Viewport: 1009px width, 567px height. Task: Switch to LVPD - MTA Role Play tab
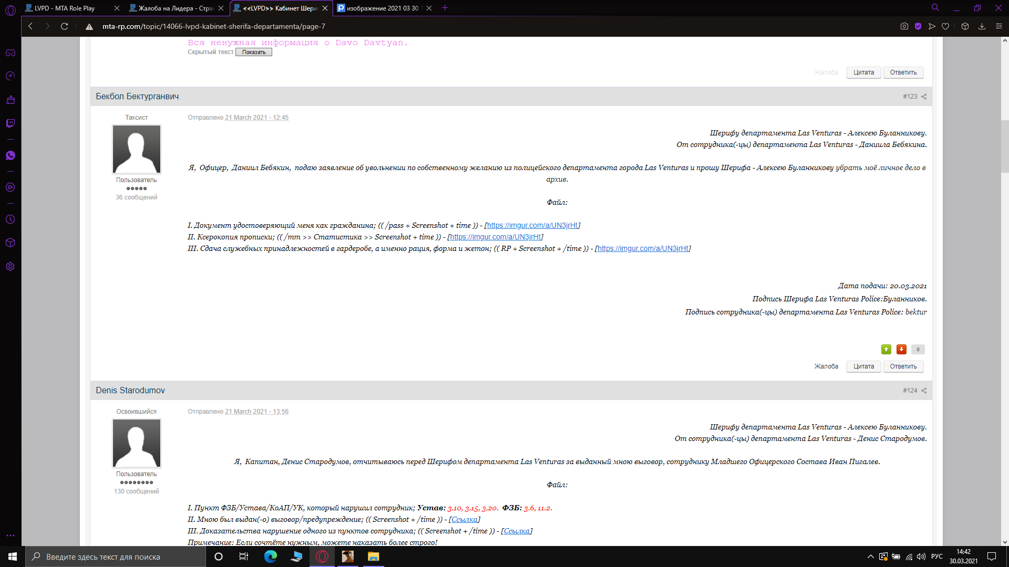65,8
